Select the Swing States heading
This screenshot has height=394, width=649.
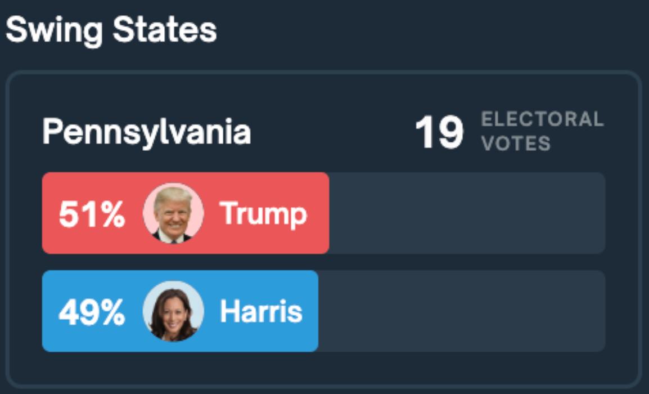111,30
